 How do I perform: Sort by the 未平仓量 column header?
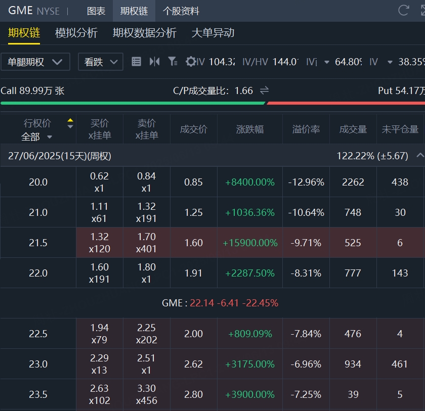pyautogui.click(x=400, y=129)
